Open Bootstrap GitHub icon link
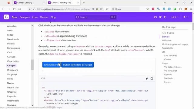 click(x=156, y=17)
